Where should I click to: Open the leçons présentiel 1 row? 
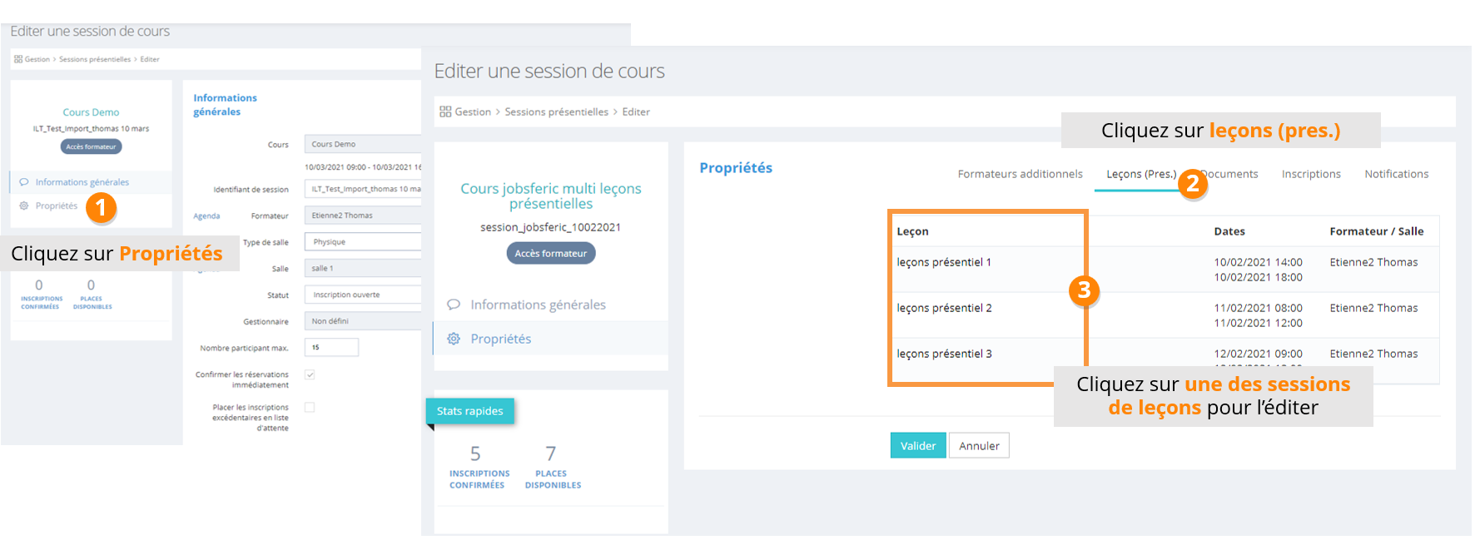pos(944,262)
